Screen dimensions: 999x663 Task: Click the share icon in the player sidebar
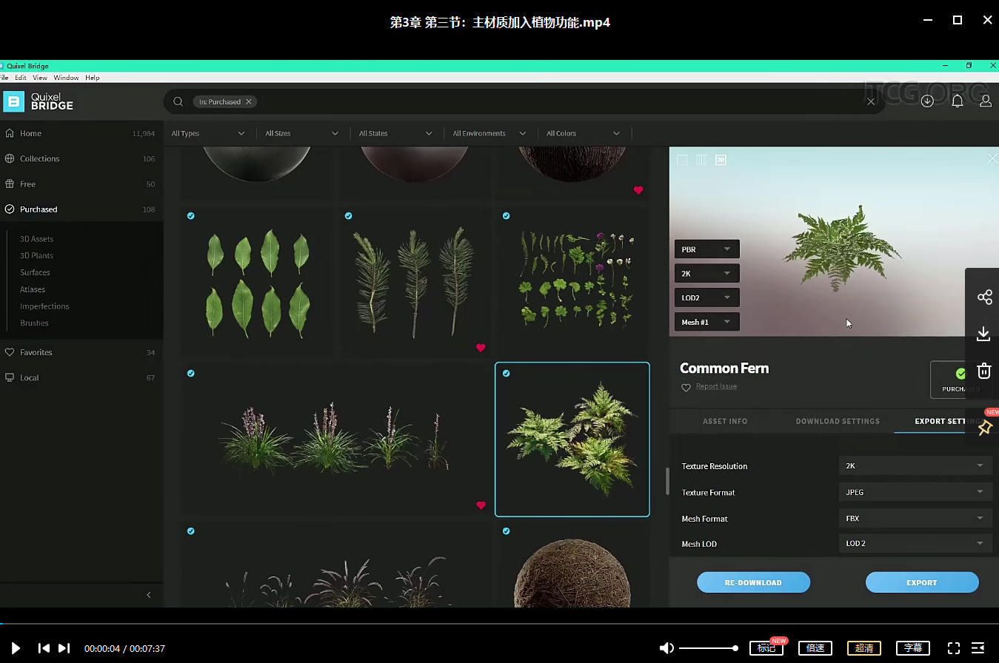984,297
